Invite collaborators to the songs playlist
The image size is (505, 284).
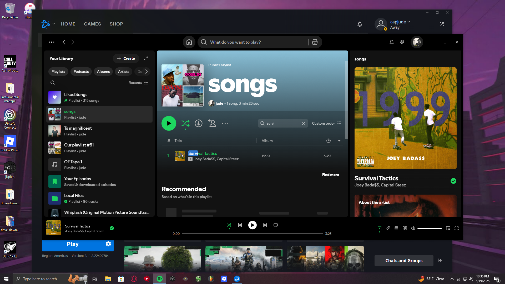(212, 123)
